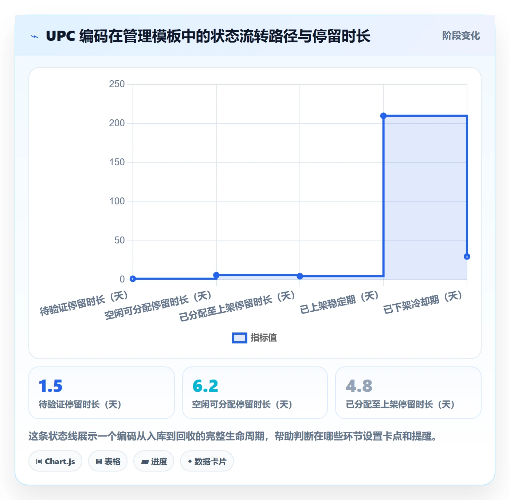Select the 1.5 待验证停留时长 stat card
Viewport: 510px width, 500px height.
(x=102, y=393)
